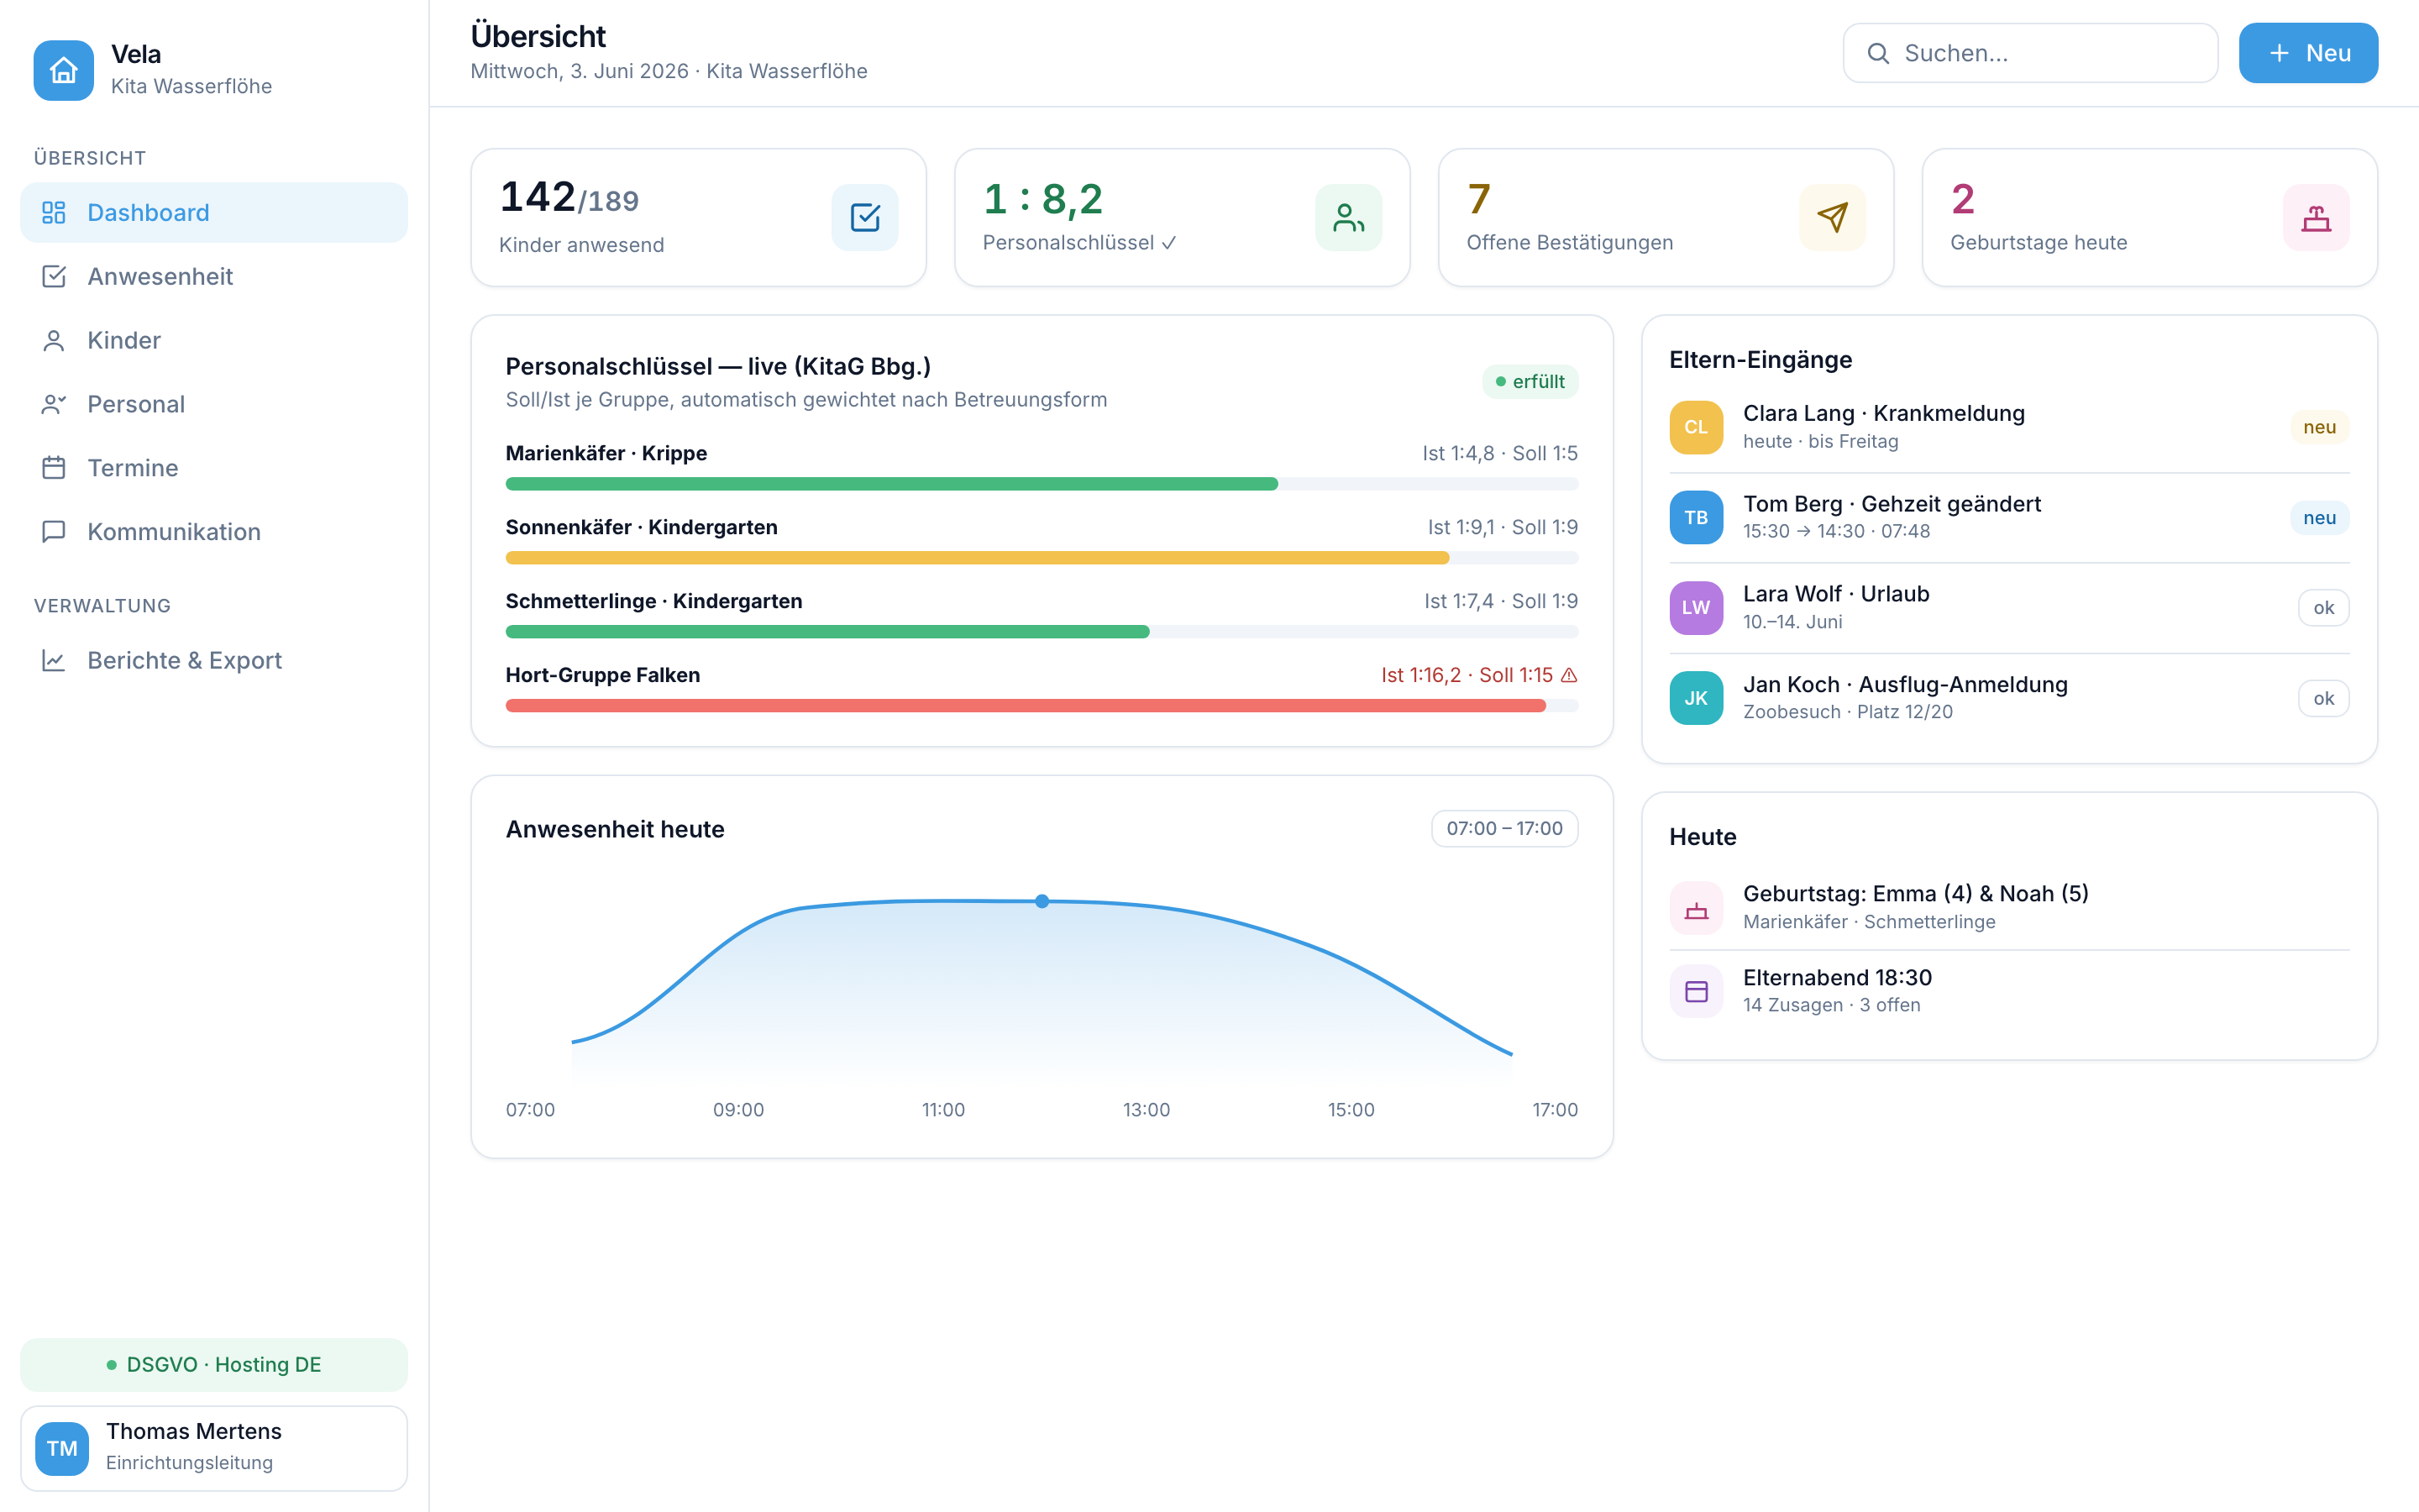This screenshot has width=2419, height=1512.
Task: Click the ok badge on Jan Koch entry
Action: [x=2323, y=698]
